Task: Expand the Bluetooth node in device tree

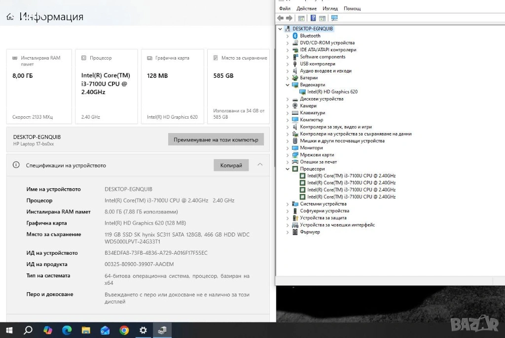Action: (288, 36)
